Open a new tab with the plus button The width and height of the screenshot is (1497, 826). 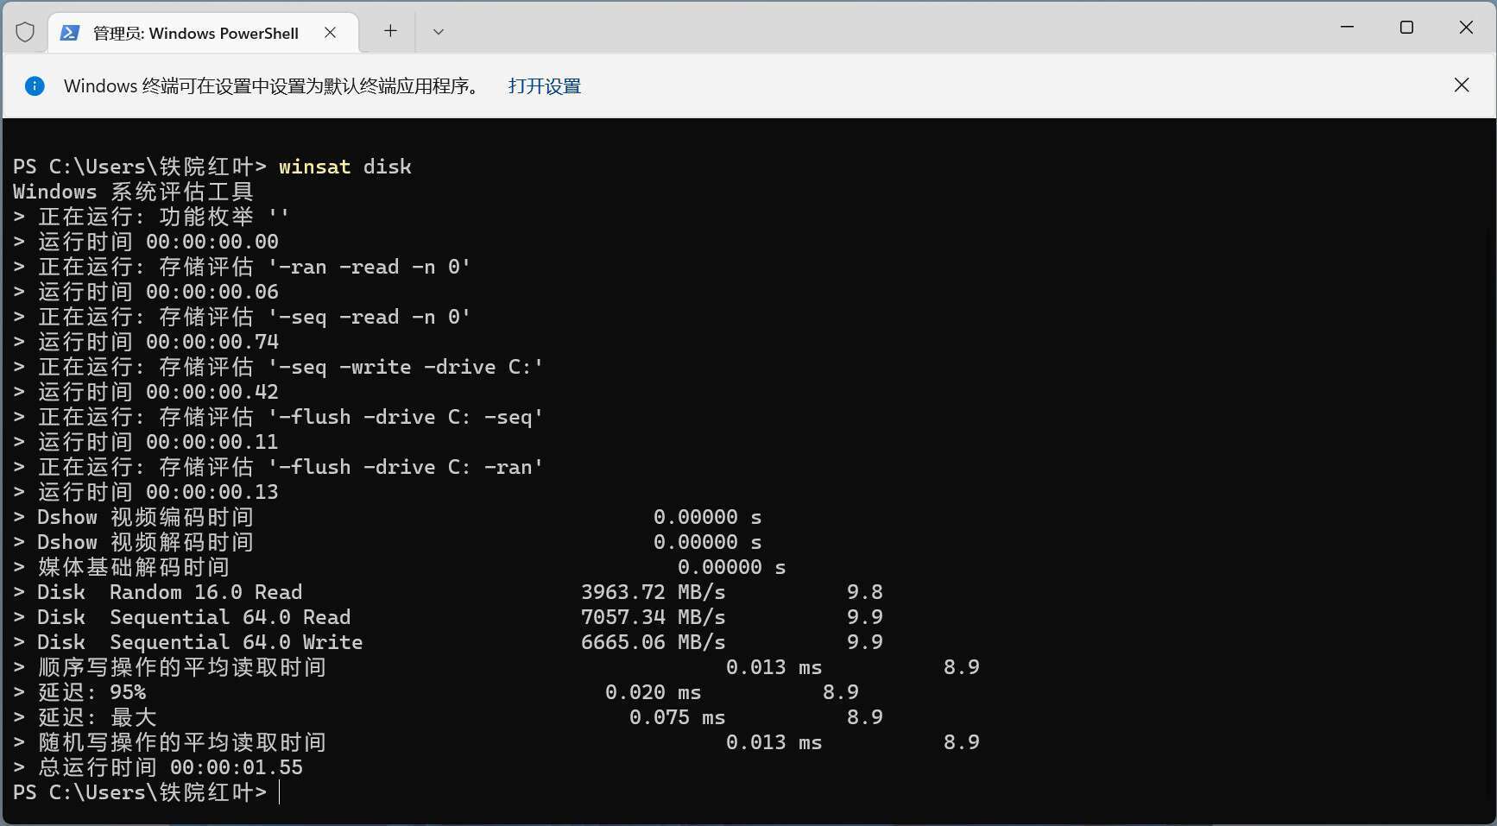pyautogui.click(x=390, y=31)
